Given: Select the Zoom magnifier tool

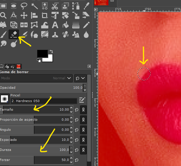Looking at the screenshot, I should (3, 15).
